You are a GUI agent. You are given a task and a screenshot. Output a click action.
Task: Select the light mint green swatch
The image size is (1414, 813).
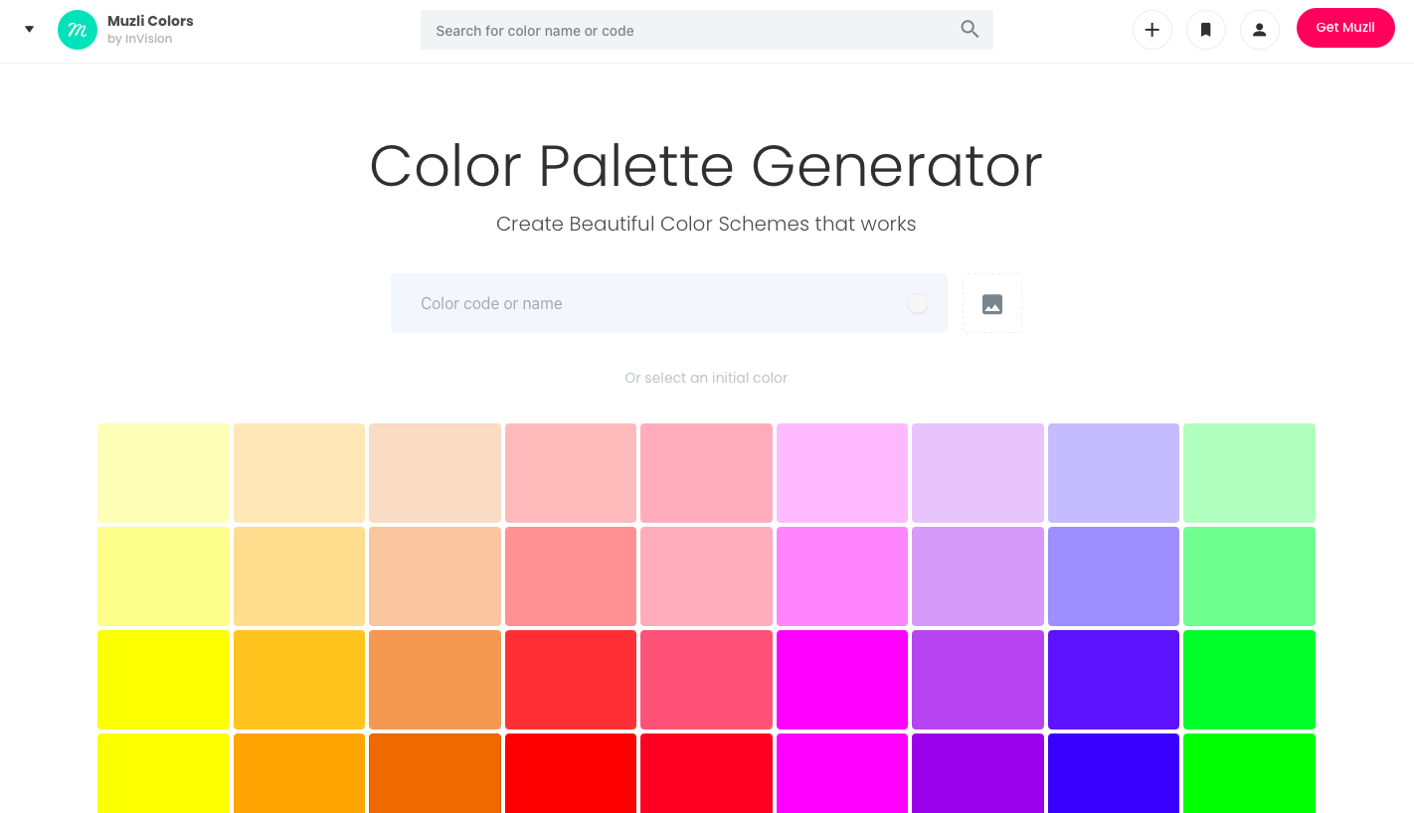pos(1249,473)
